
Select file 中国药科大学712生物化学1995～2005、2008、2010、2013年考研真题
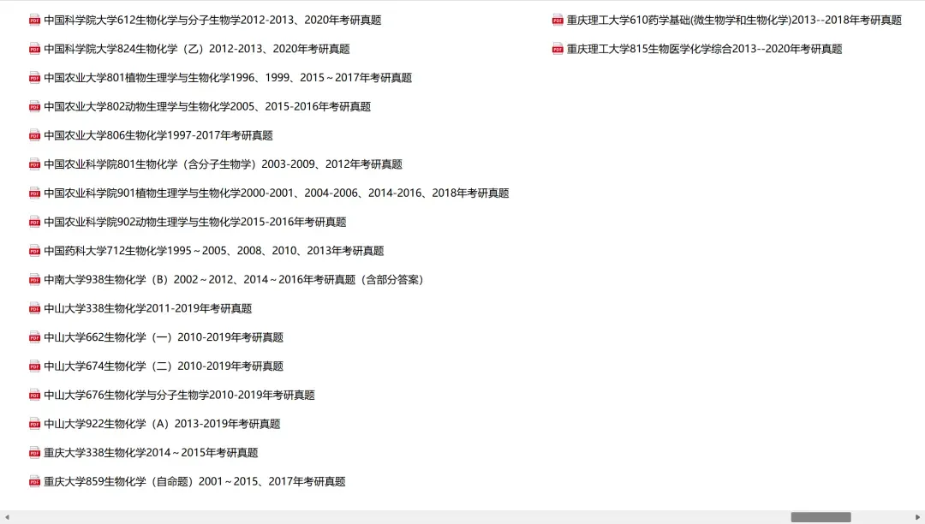(213, 251)
